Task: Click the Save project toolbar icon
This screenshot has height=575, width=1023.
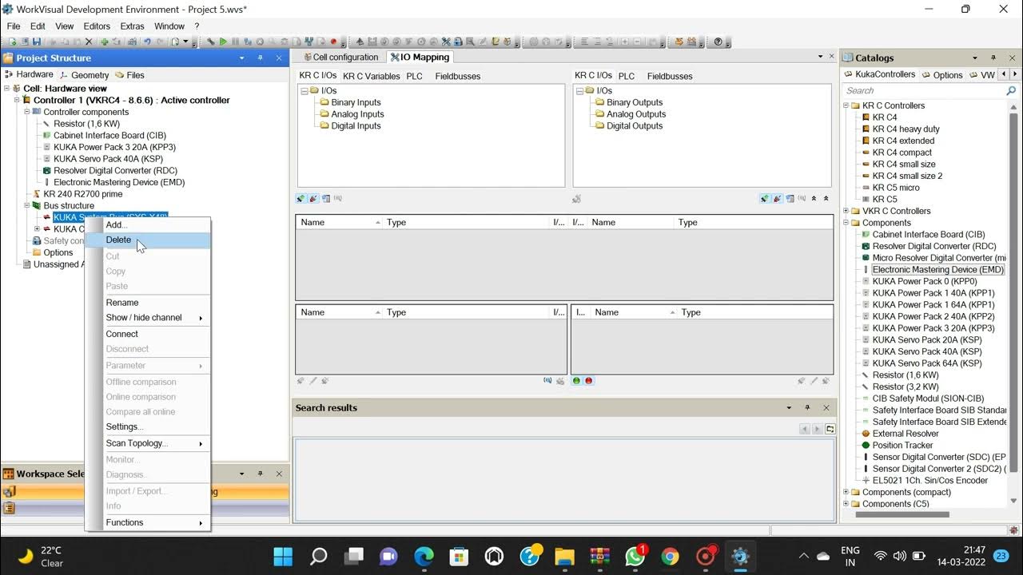Action: coord(37,42)
